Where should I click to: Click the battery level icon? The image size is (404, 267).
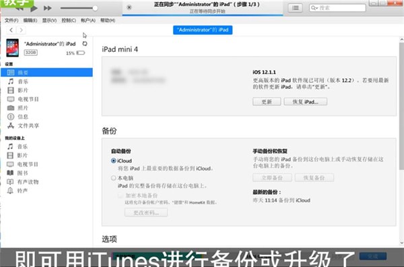pos(80,53)
